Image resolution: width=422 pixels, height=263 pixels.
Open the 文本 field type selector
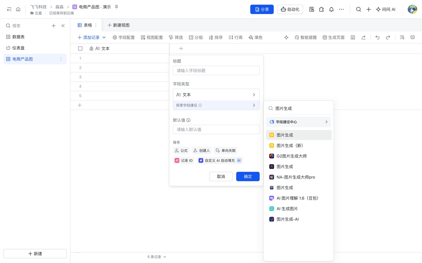tap(216, 95)
